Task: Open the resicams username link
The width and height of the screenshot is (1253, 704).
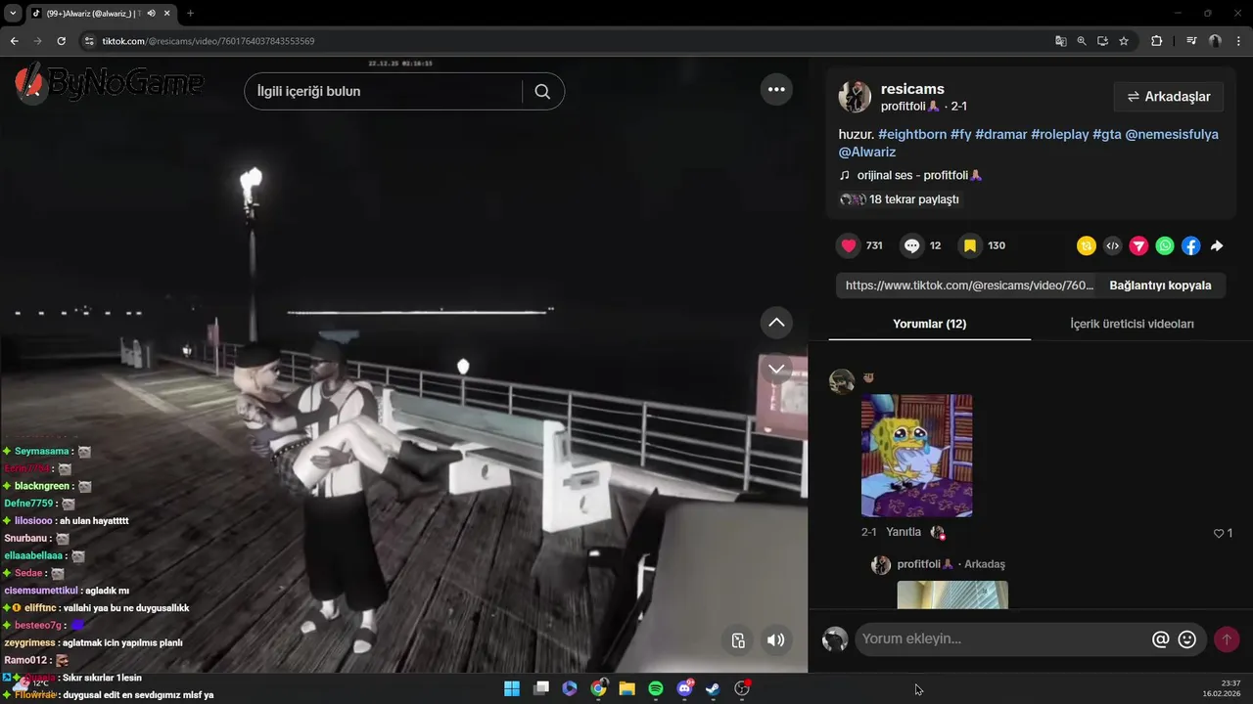Action: click(912, 89)
